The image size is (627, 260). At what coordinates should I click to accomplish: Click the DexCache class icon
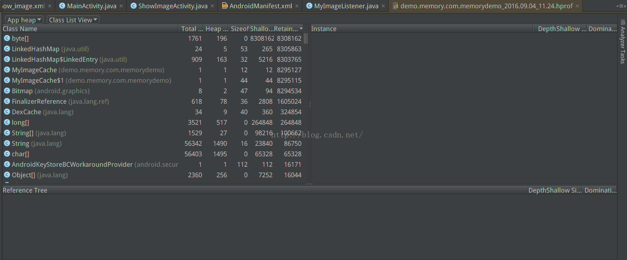[x=7, y=112]
